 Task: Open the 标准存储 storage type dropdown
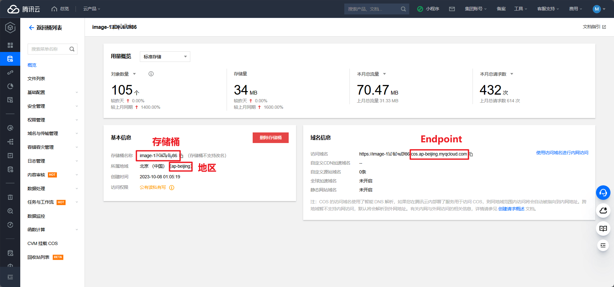click(165, 57)
